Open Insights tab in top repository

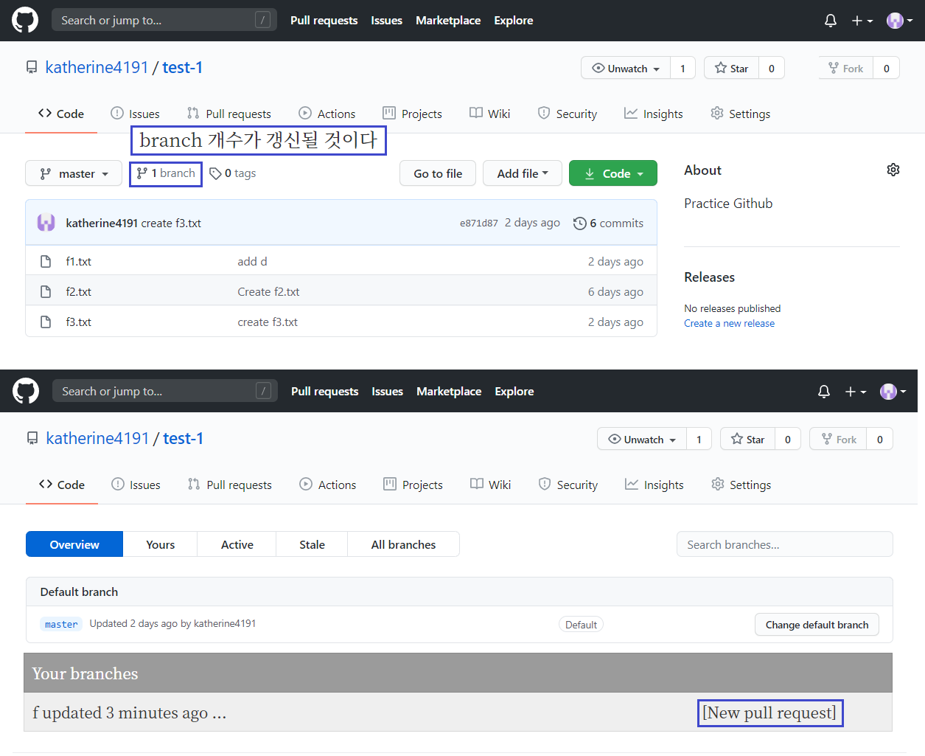coord(654,114)
